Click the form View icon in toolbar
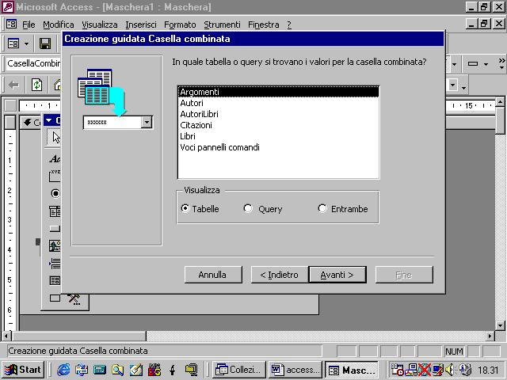This screenshot has height=380, width=507. (13, 44)
